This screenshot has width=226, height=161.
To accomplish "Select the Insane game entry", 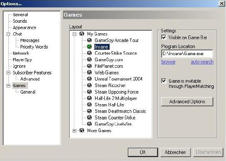I will (102, 47).
